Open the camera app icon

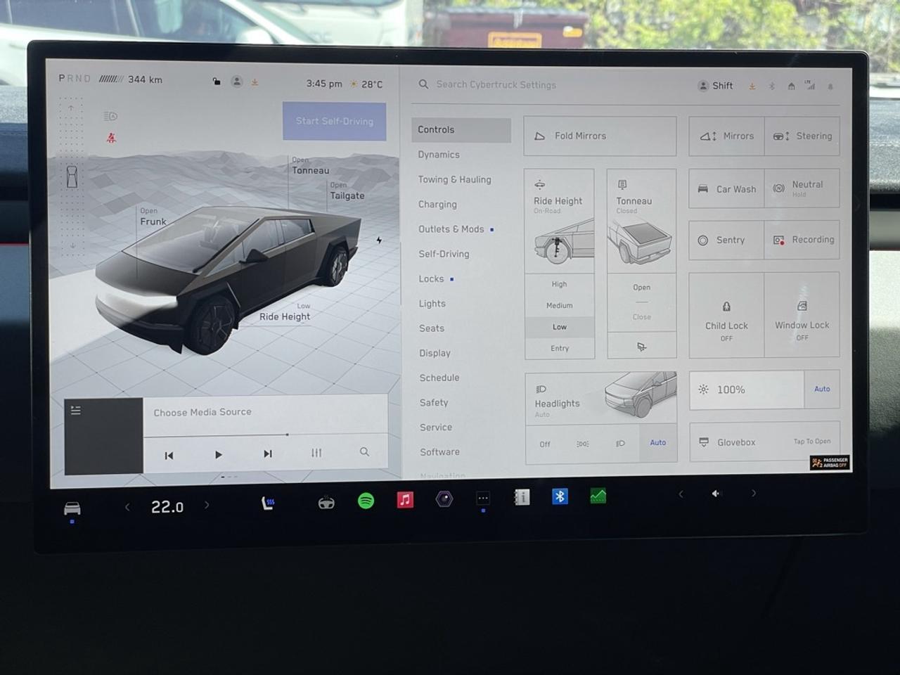(444, 499)
